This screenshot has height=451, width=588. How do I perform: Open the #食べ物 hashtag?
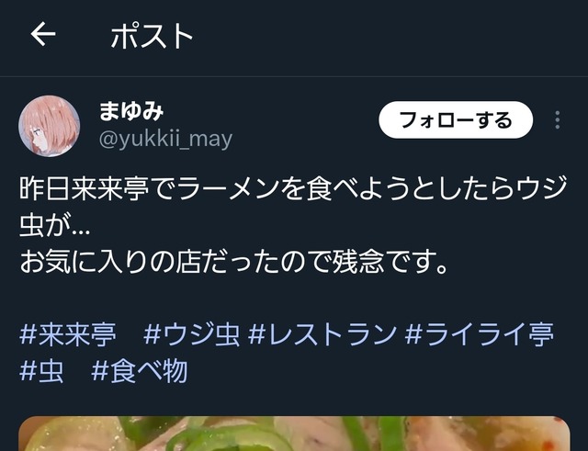(x=139, y=371)
